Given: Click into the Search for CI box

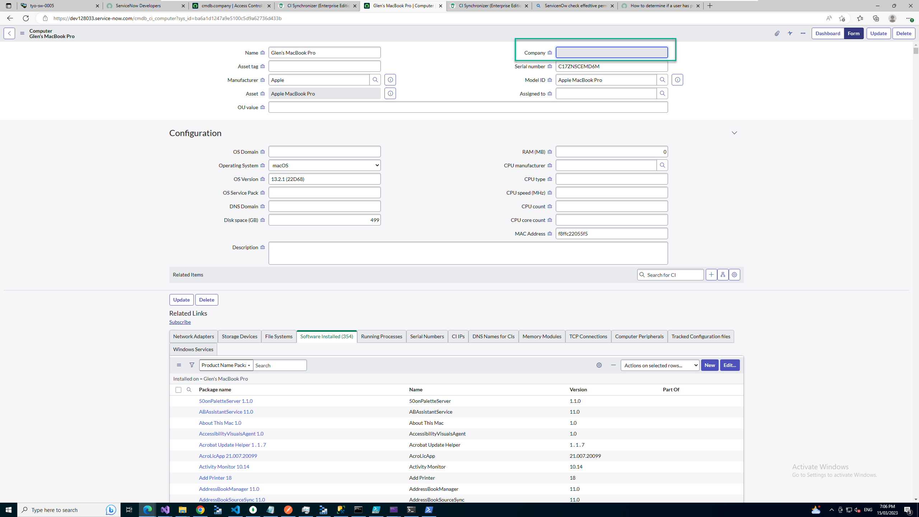Looking at the screenshot, I should 671,275.
